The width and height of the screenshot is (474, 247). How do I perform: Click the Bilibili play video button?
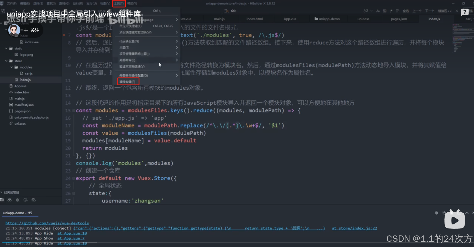(x=455, y=220)
